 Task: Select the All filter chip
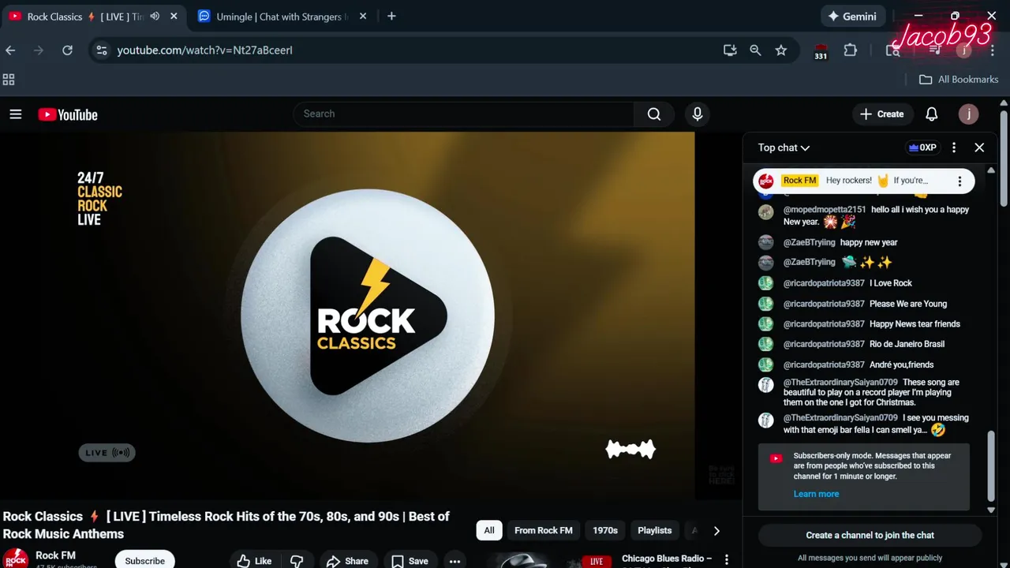coord(489,530)
